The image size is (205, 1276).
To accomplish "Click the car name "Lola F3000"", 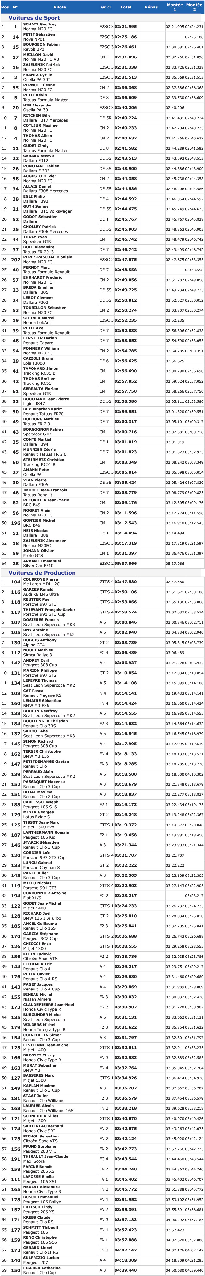I will tap(34, 363).
